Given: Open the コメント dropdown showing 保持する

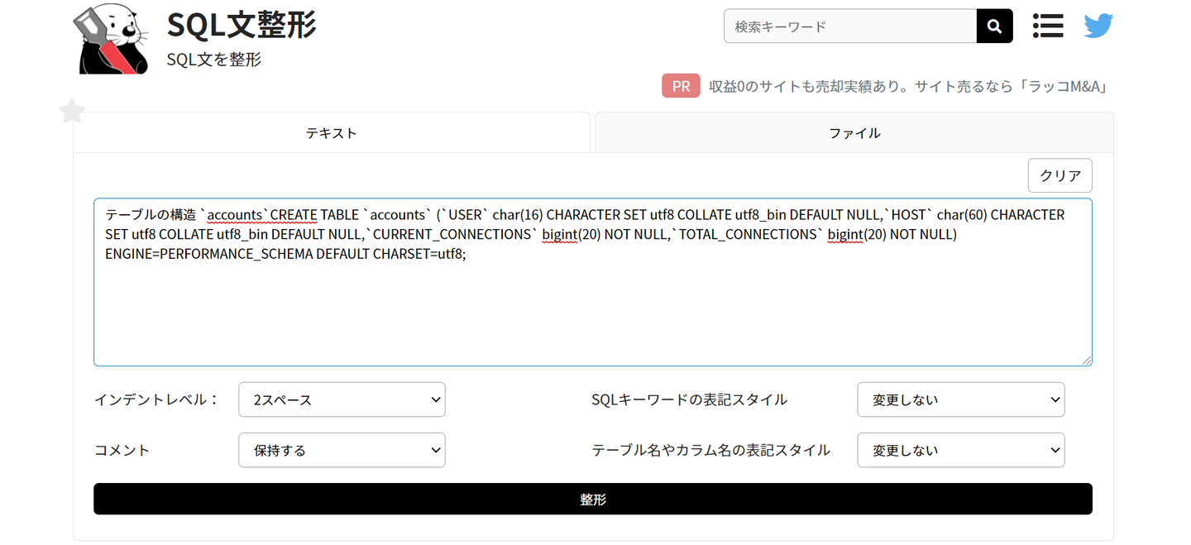Looking at the screenshot, I should [342, 451].
